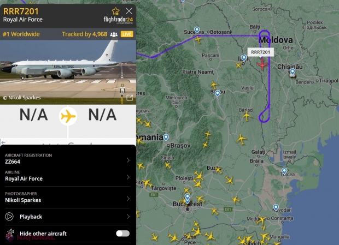Open the Playback menu entry
The image size is (339, 245).
coord(67,217)
